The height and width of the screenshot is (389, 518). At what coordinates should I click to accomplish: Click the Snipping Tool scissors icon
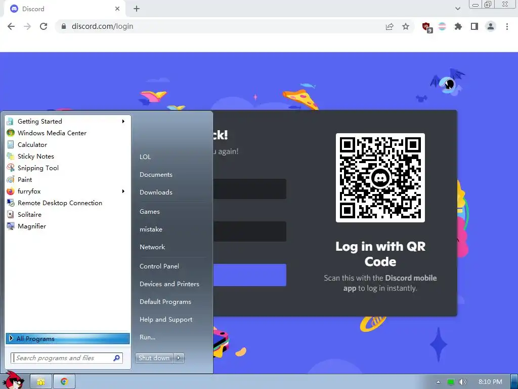pyautogui.click(x=10, y=168)
